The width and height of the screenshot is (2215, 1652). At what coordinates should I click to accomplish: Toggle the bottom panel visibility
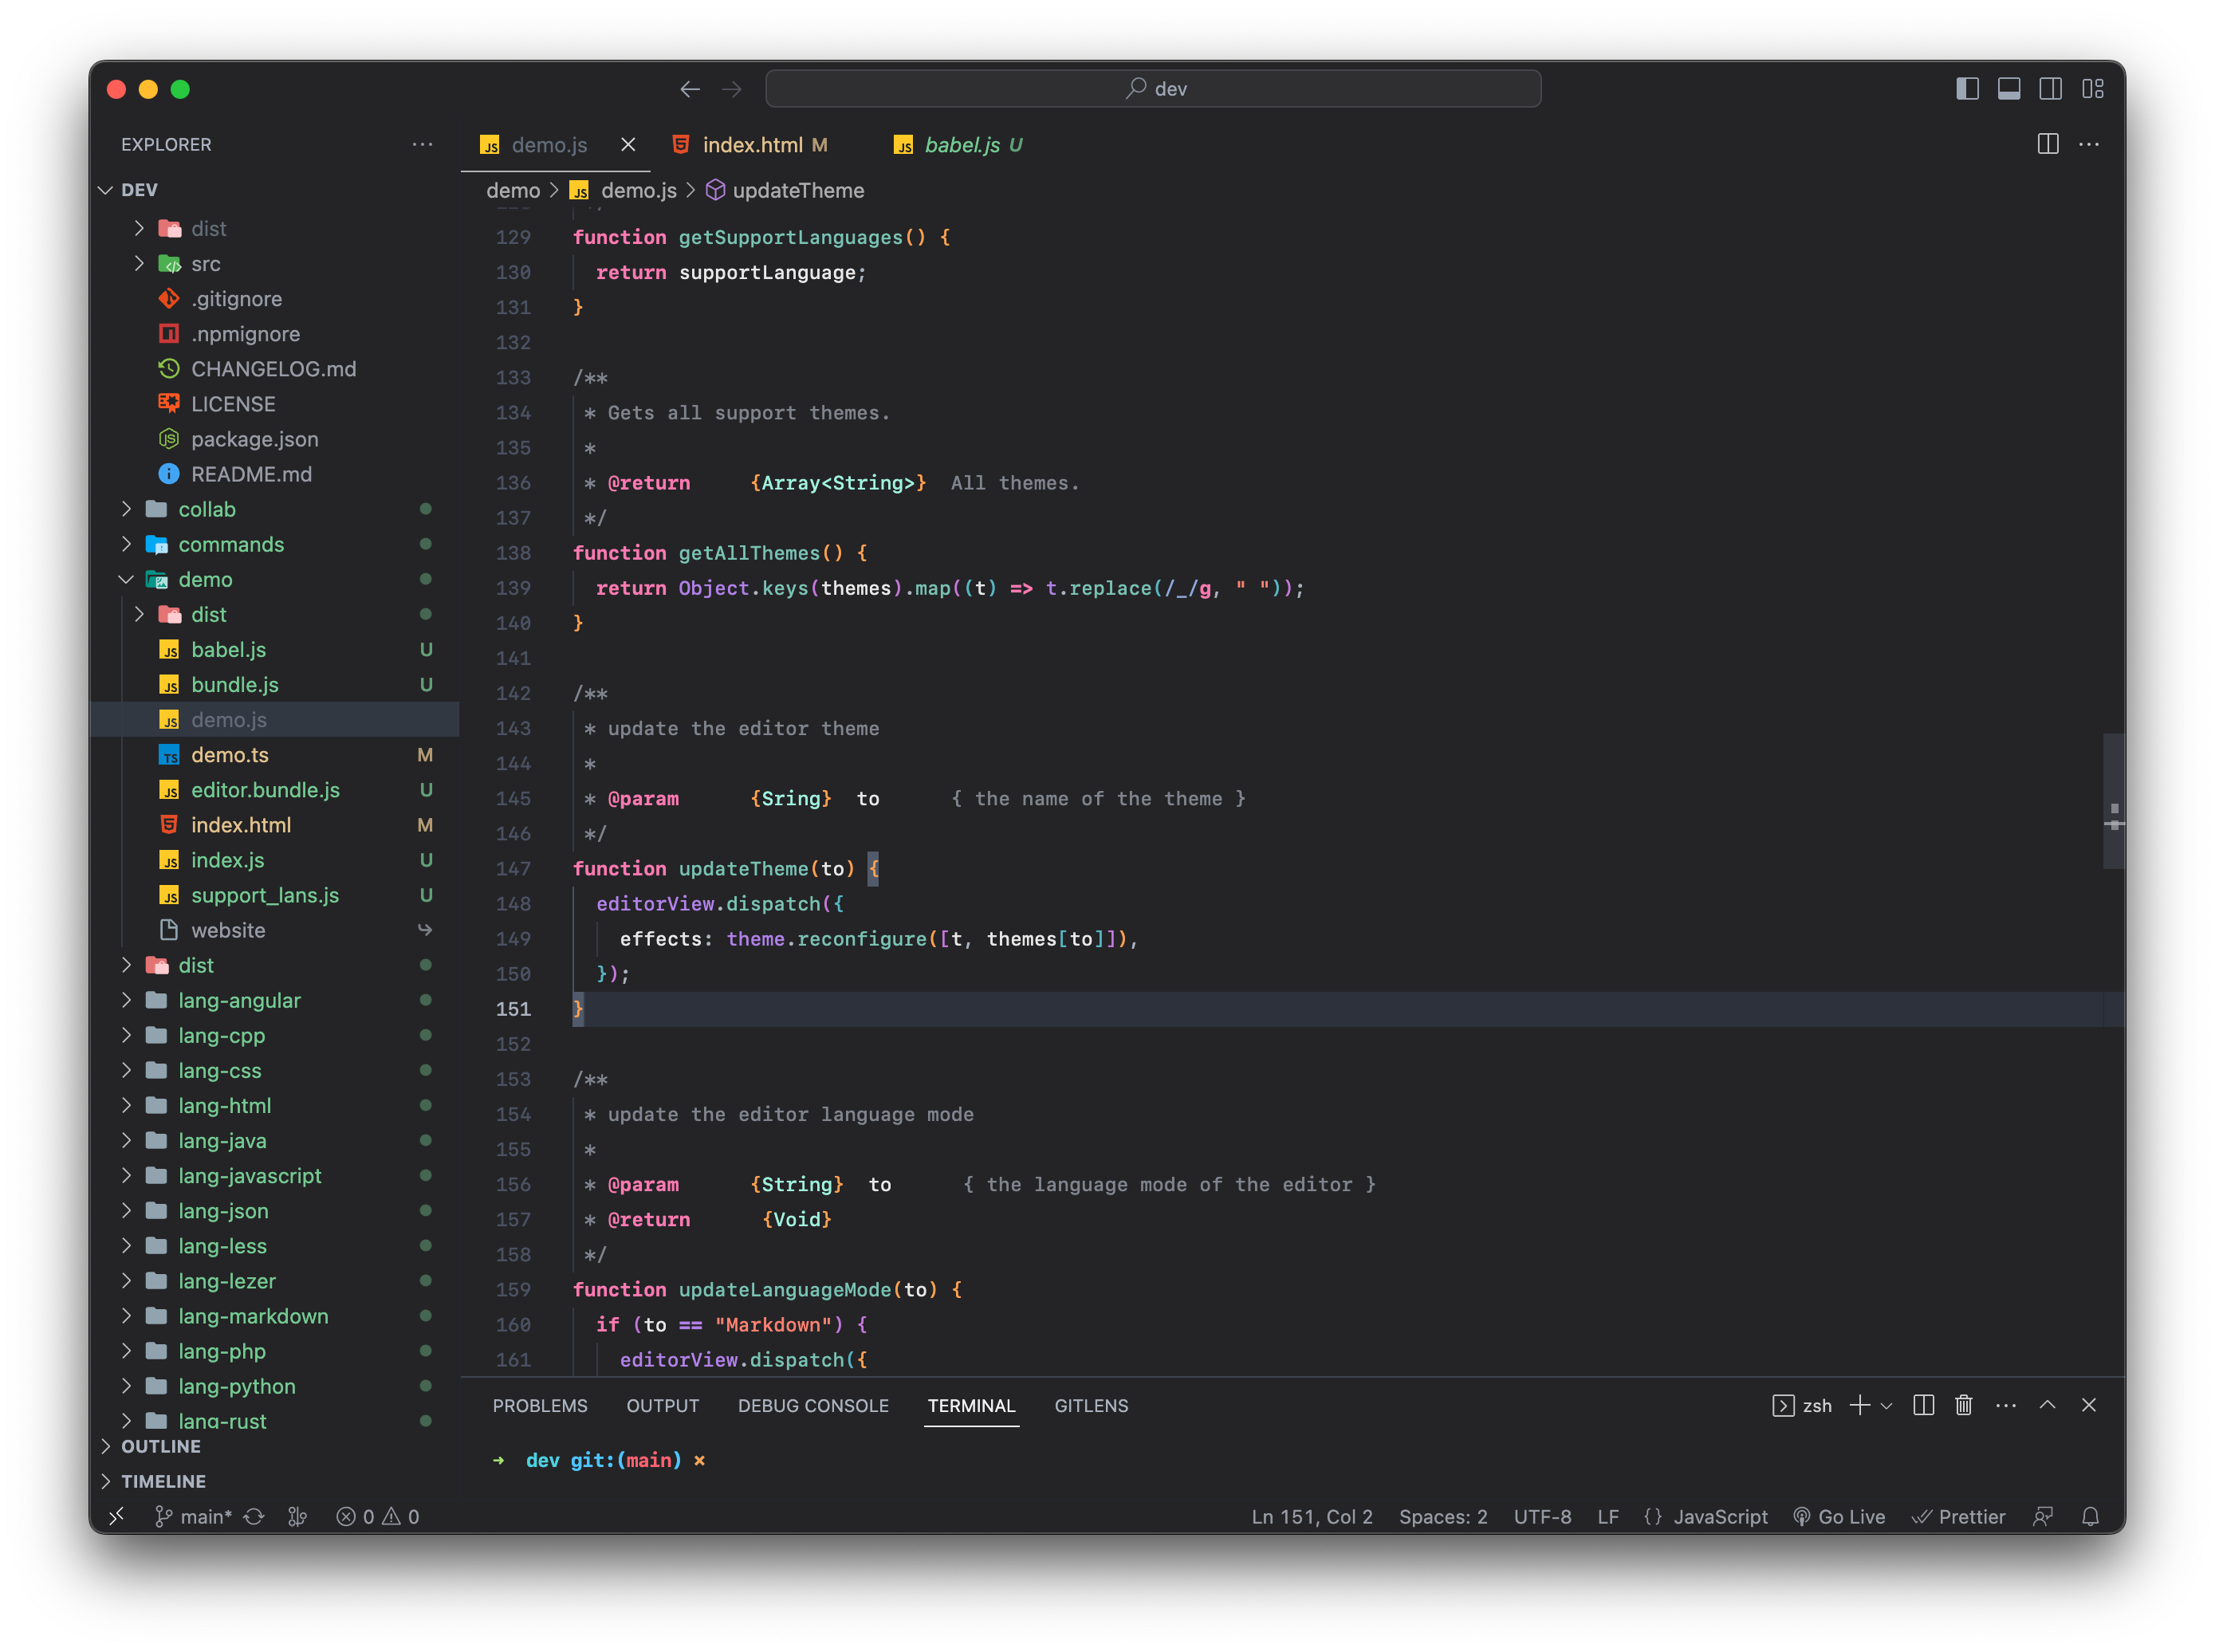click(x=2009, y=89)
